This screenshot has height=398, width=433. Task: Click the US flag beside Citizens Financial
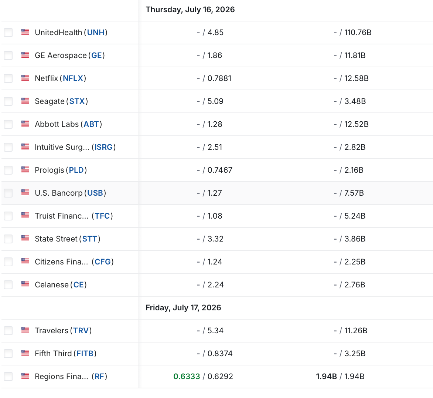tap(25, 261)
